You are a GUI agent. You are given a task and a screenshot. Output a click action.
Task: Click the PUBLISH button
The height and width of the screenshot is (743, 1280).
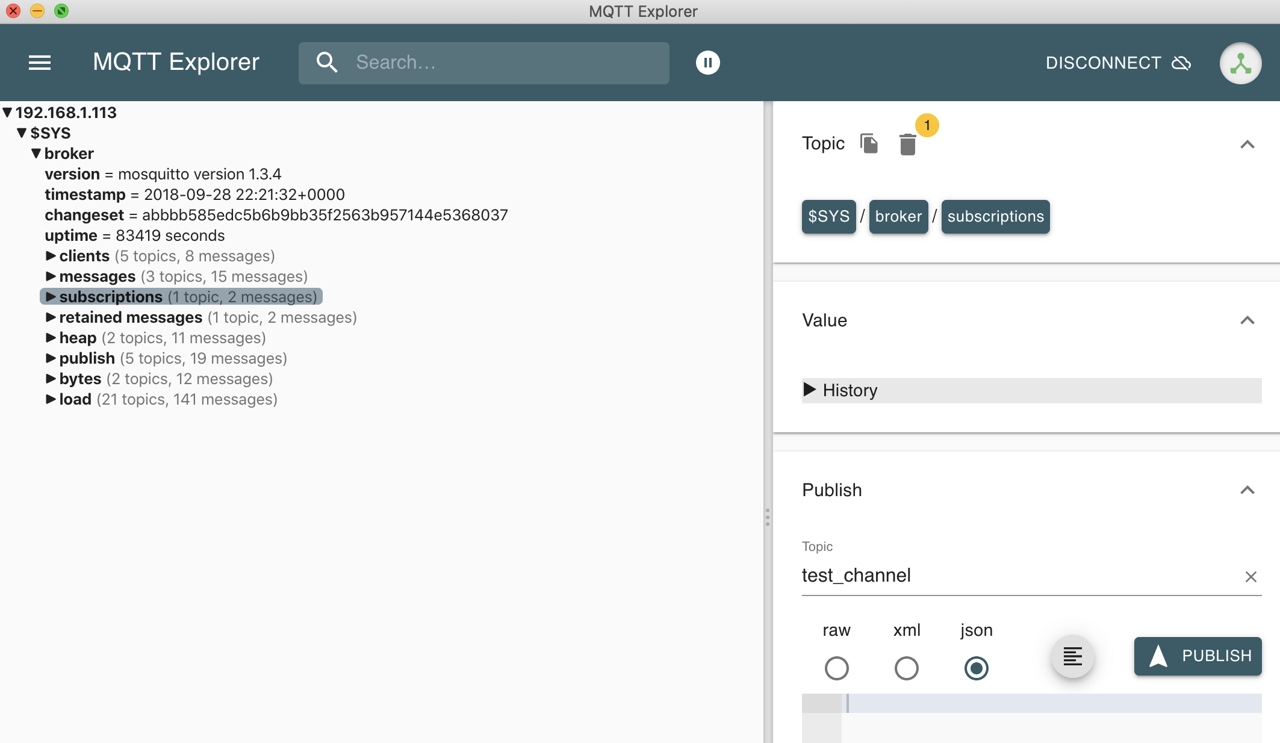click(x=1198, y=656)
